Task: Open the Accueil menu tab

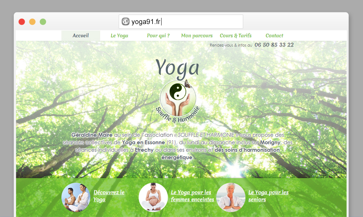Action: (81, 36)
